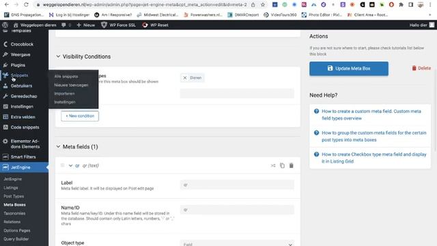Open Checkbox type meta field tutorial
Image resolution: width=437 pixels, height=246 pixels.
[x=373, y=158]
